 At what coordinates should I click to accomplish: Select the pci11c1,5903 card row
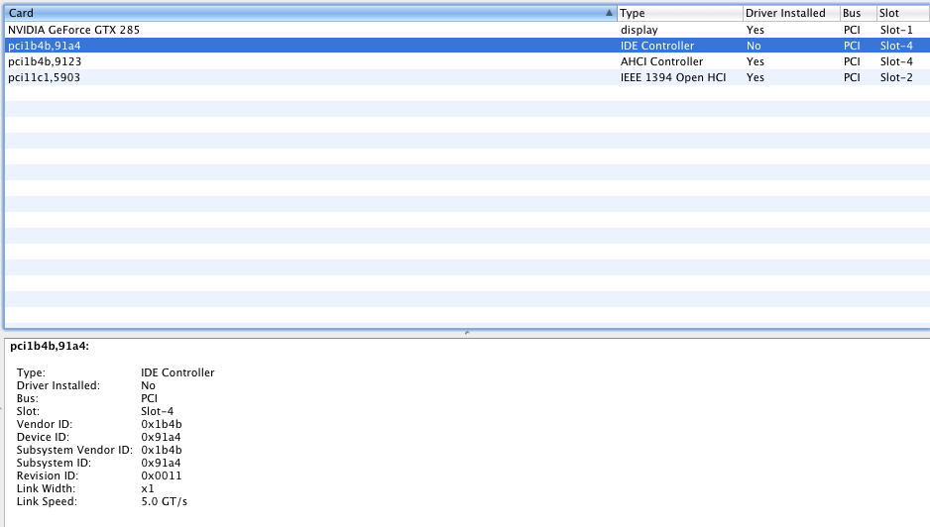coord(467,77)
